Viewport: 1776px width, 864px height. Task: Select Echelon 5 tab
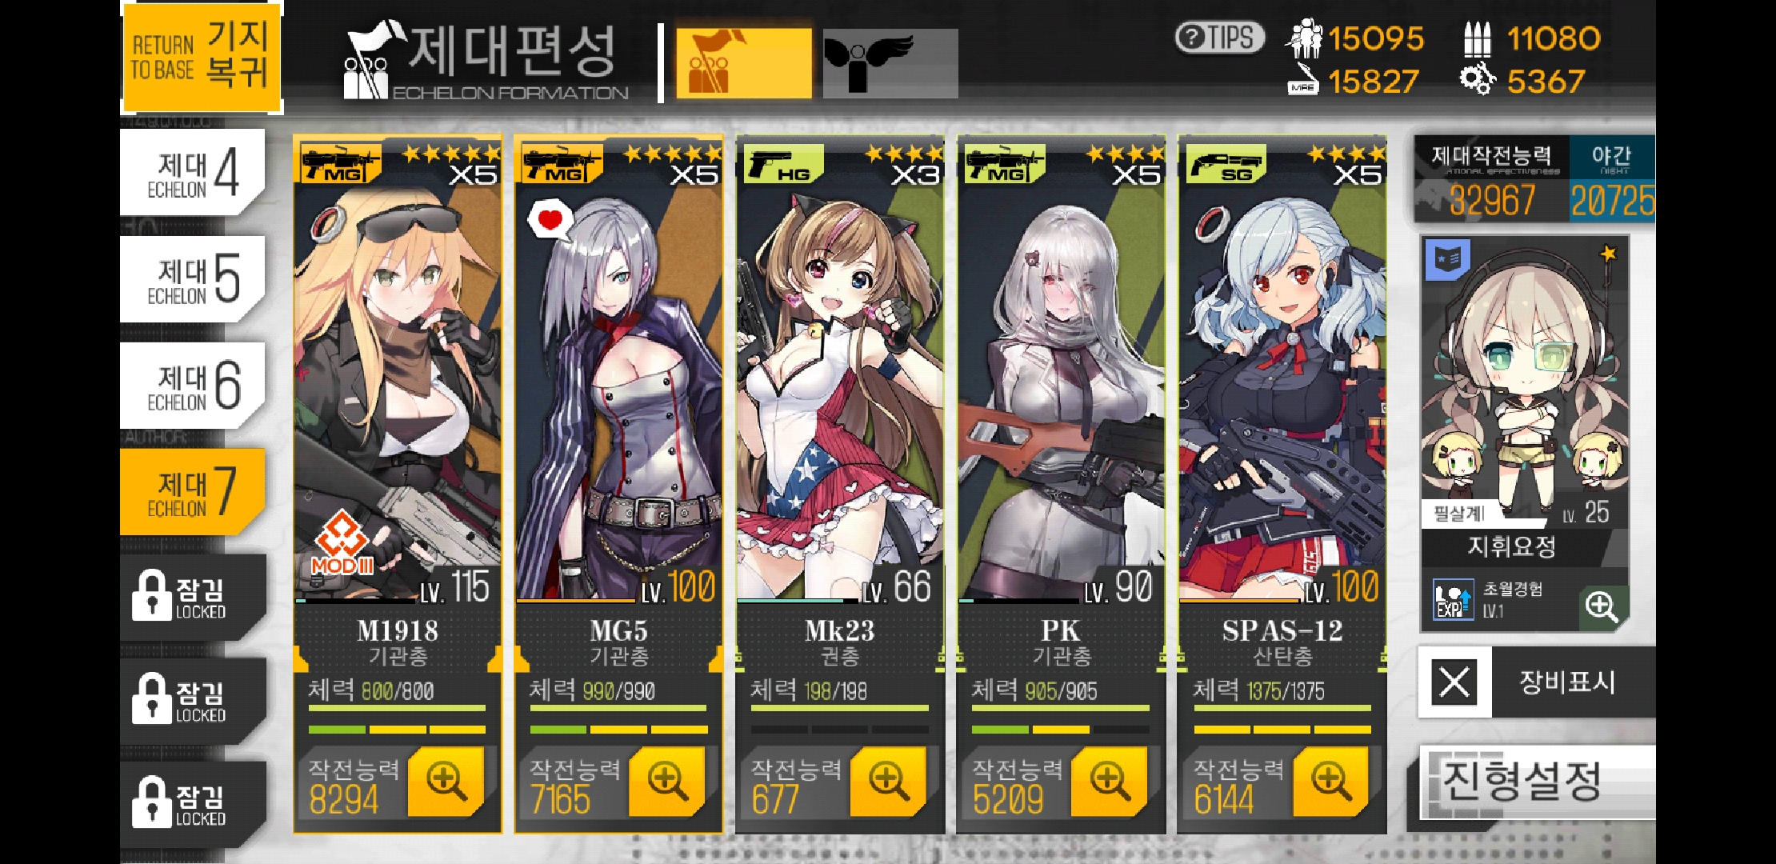click(193, 279)
